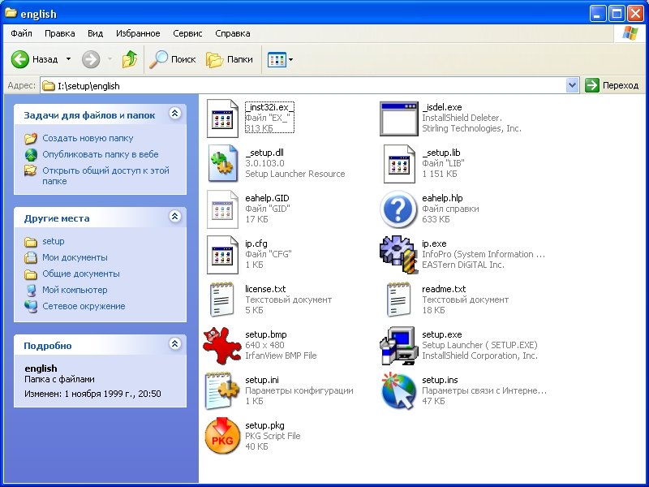Click the _setup.dll file icon
Screen dimensions: 649x487
[221, 163]
